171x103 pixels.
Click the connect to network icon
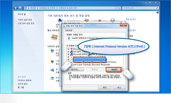(x=52, y=62)
